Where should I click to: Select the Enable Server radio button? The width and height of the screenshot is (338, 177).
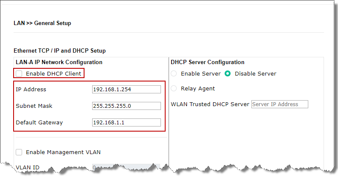(x=174, y=74)
